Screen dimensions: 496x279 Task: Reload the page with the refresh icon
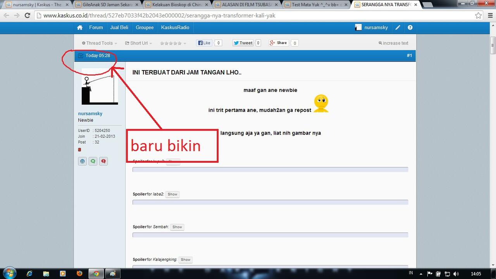point(27,15)
